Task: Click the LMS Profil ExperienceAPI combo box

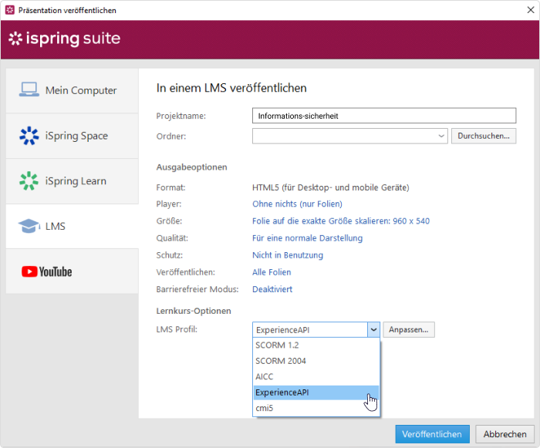Action: click(x=316, y=330)
